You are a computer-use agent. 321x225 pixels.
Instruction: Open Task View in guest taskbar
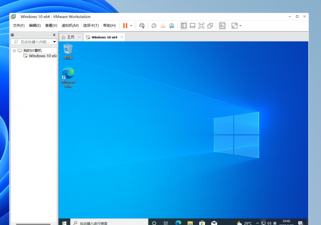(166, 223)
